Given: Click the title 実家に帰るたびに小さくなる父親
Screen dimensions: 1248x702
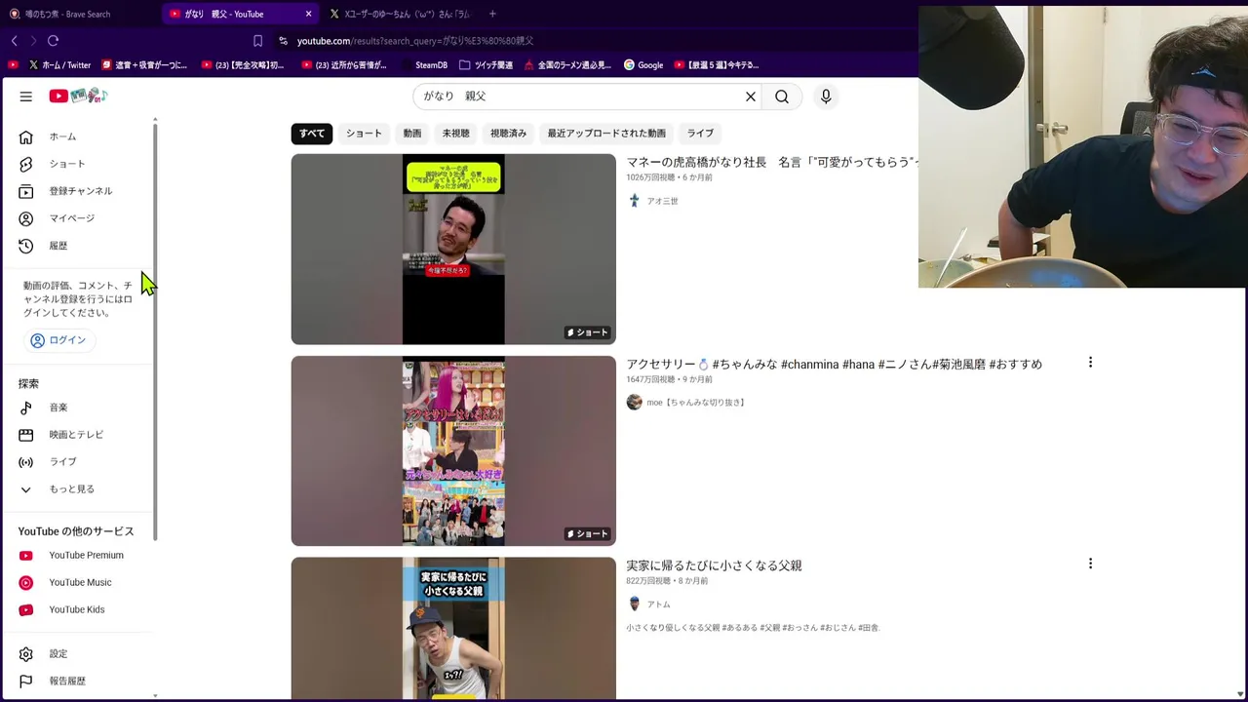Looking at the screenshot, I should (714, 565).
